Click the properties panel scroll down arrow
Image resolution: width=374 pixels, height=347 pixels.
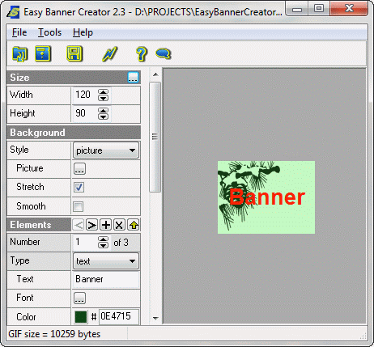[155, 319]
